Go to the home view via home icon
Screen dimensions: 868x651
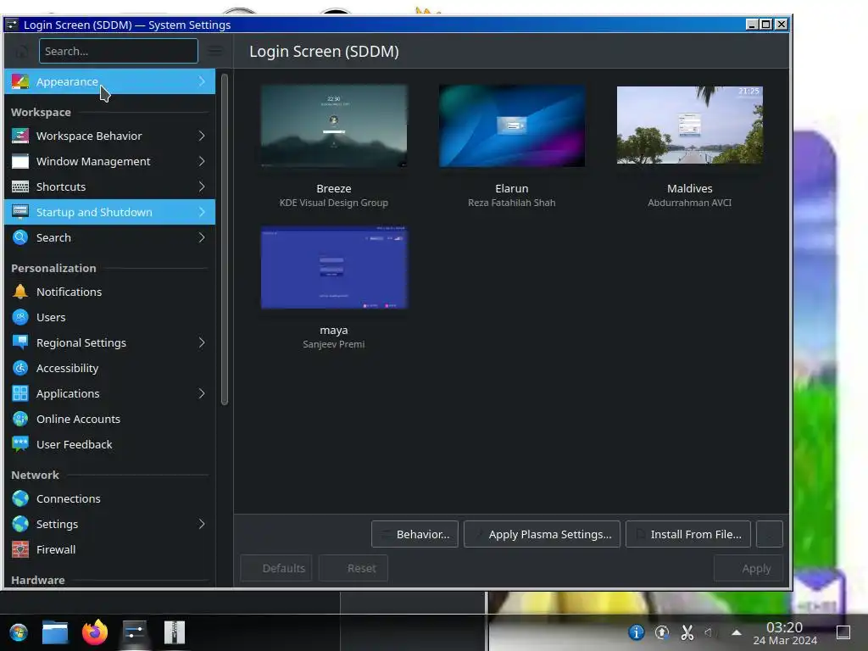click(x=21, y=52)
